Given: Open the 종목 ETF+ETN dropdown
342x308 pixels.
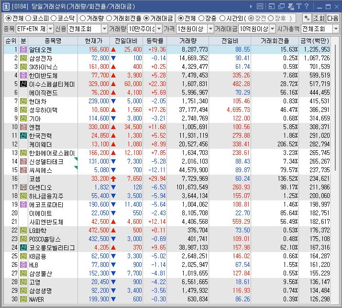Looking at the screenshot, I should click(x=50, y=29).
